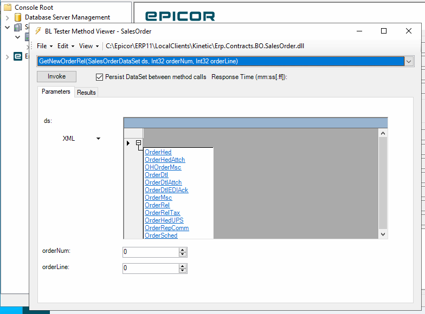Open the OrderHedUPS table link
Viewport: 425px width, 314px height.
(x=164, y=220)
